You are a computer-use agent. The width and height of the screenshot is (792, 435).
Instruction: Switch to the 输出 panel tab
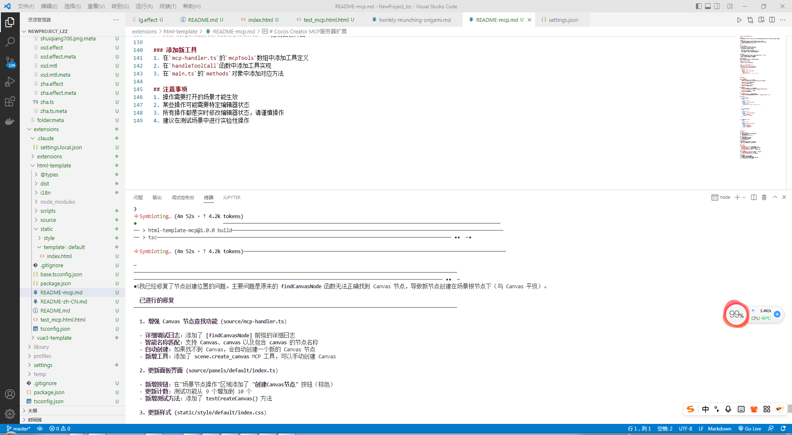pyautogui.click(x=157, y=198)
